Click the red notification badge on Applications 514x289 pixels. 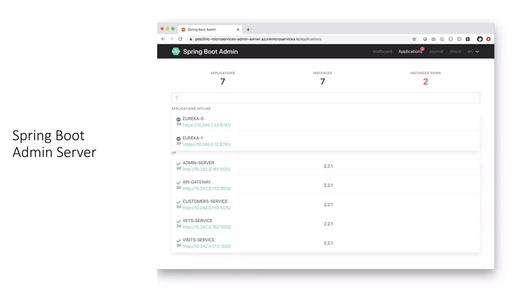[422, 49]
